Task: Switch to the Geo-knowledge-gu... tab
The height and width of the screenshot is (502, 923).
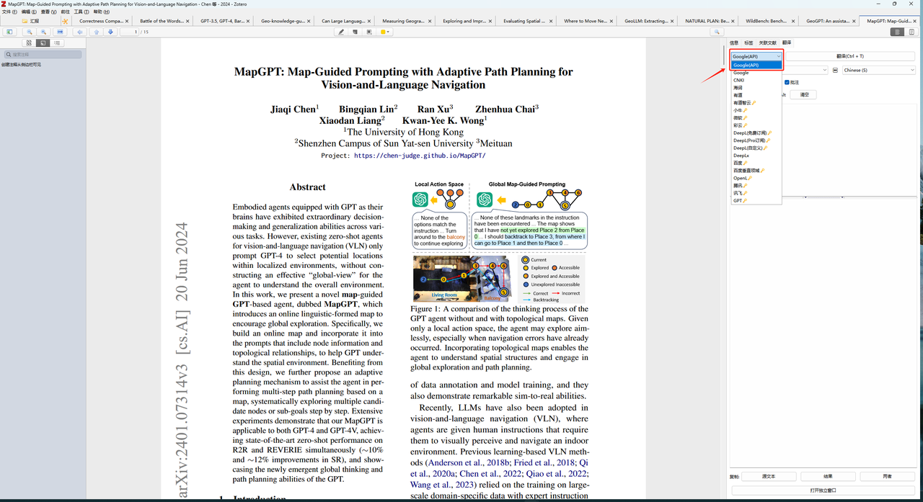Action: tap(283, 22)
